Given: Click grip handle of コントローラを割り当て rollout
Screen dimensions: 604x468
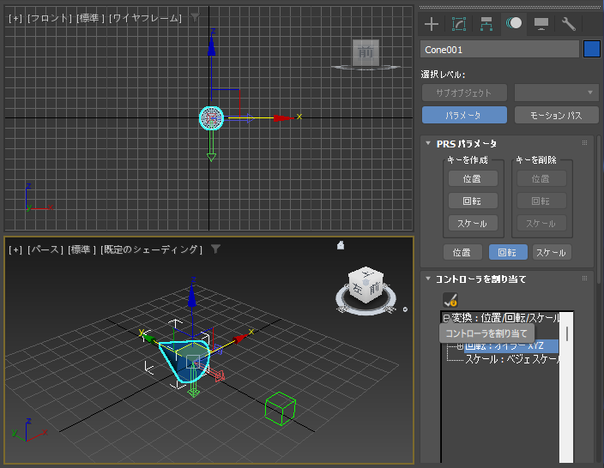Looking at the screenshot, I should [x=585, y=279].
